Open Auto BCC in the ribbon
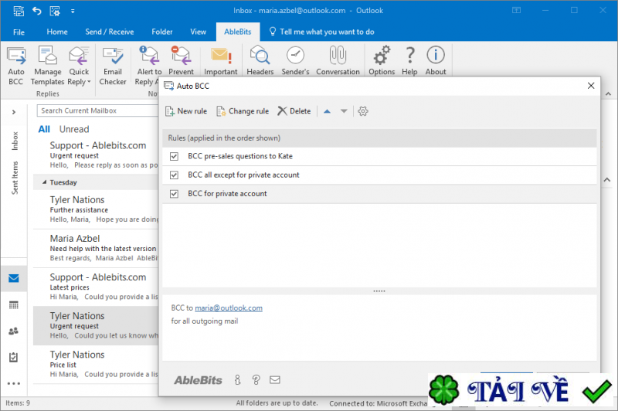This screenshot has height=411, width=618. click(x=16, y=66)
